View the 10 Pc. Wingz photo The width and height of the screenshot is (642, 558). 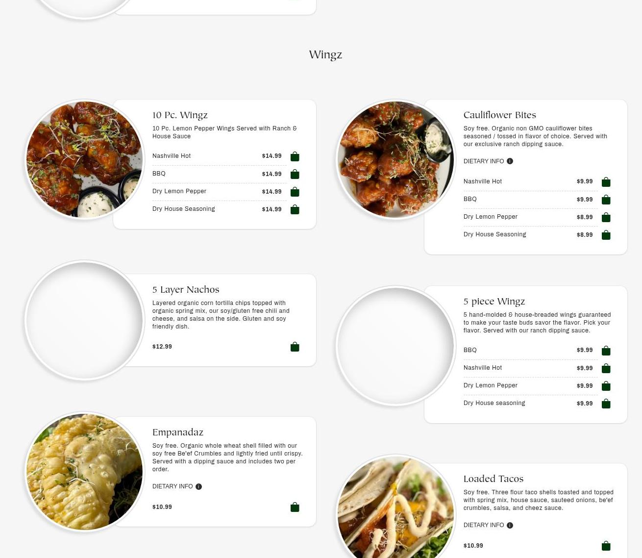click(x=84, y=159)
